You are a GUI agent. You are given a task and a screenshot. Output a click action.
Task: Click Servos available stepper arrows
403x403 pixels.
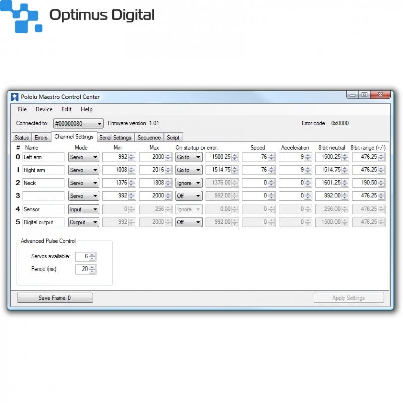point(92,256)
